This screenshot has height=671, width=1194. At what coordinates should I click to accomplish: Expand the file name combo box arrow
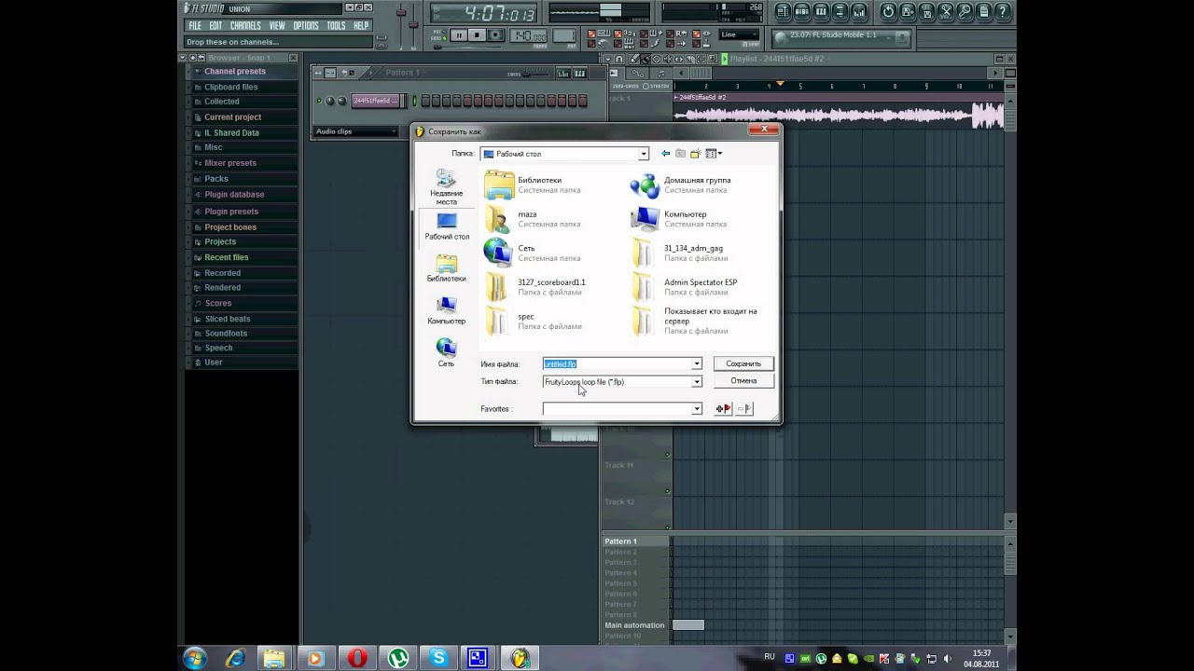pyautogui.click(x=696, y=363)
